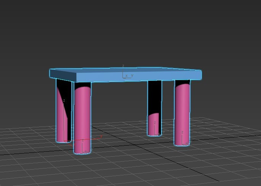Click the Y label of the tabletop pivot
Viewport: 261px width, 186px height.
[x=132, y=75]
